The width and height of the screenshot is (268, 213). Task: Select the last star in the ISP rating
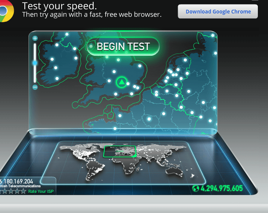click(23, 191)
